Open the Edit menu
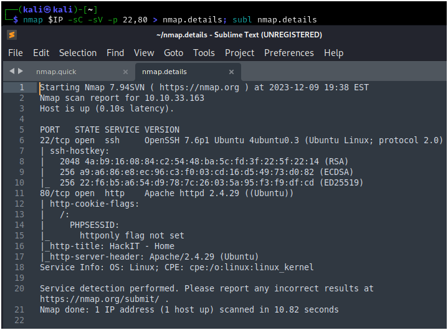The width and height of the screenshot is (448, 330). (x=41, y=53)
